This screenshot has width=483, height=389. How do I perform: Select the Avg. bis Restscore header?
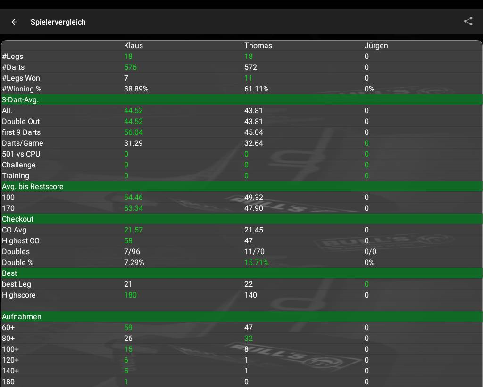click(33, 187)
